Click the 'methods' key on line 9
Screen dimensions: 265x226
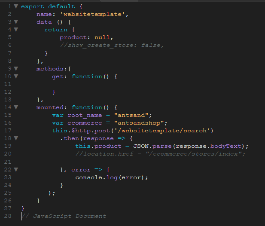click(50, 69)
